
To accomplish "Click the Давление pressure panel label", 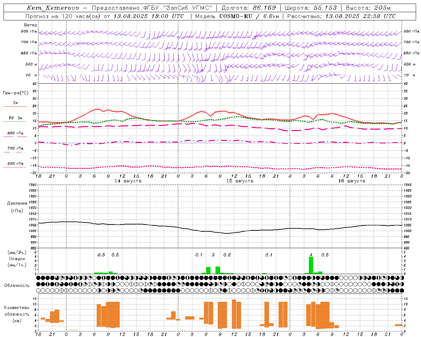I will pyautogui.click(x=17, y=203).
